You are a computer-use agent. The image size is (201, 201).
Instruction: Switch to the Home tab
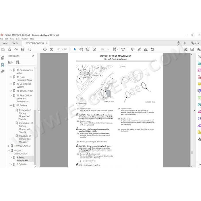[x=5, y=43]
